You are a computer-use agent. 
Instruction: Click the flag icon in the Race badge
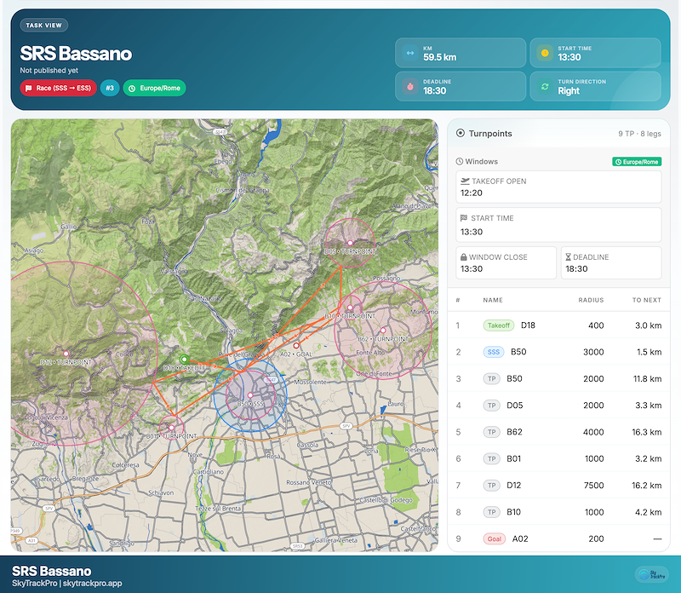pyautogui.click(x=29, y=89)
